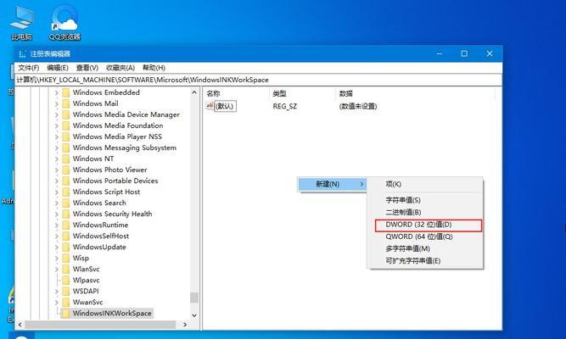Click the (数值未设置) data cell
The image size is (566, 339).
point(358,107)
